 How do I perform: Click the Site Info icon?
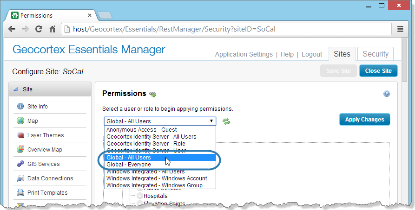click(x=20, y=106)
